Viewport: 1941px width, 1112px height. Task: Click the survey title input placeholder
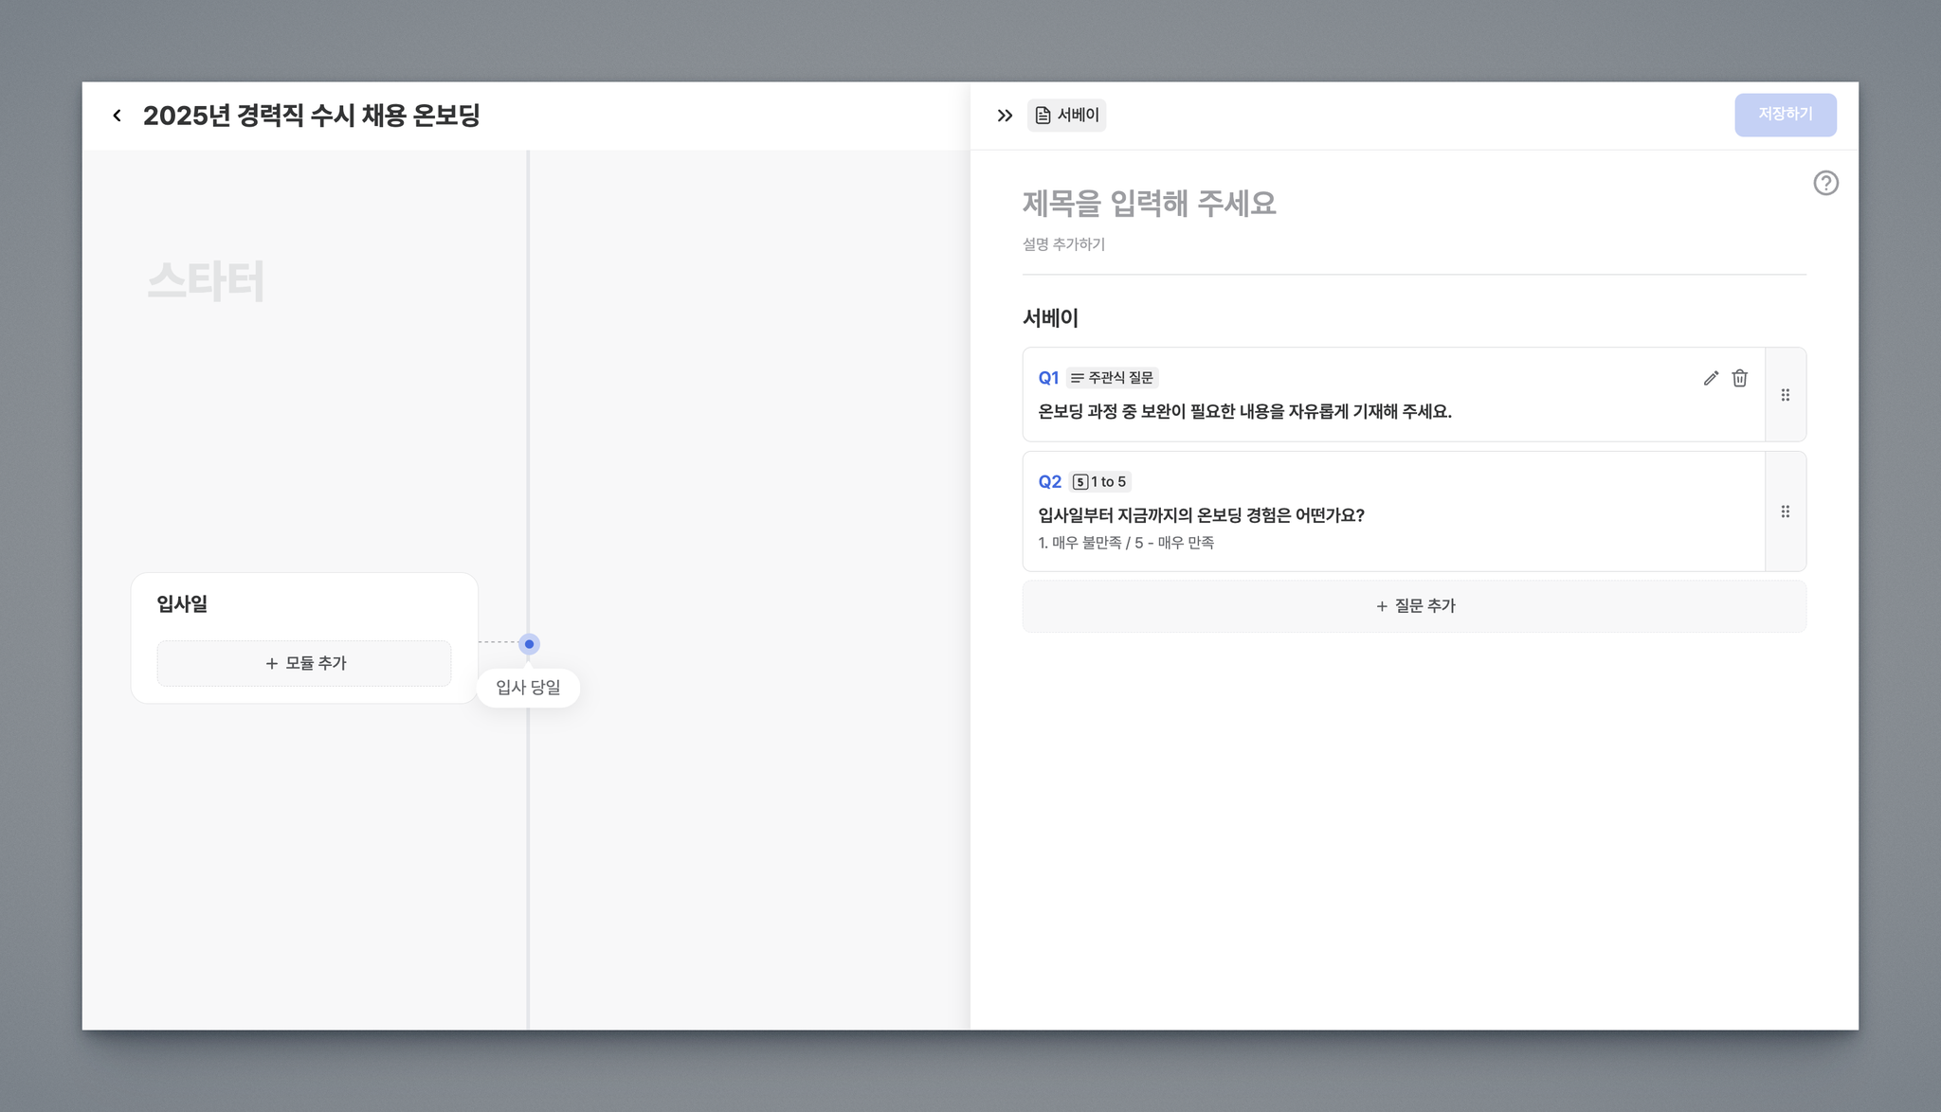tap(1149, 203)
